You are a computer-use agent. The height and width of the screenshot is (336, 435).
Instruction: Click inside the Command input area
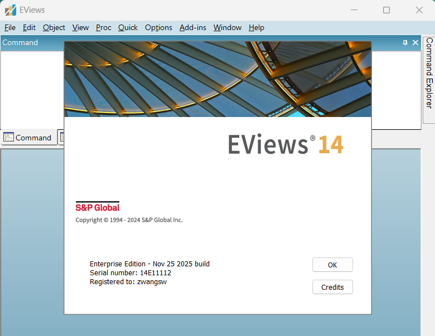(32, 90)
